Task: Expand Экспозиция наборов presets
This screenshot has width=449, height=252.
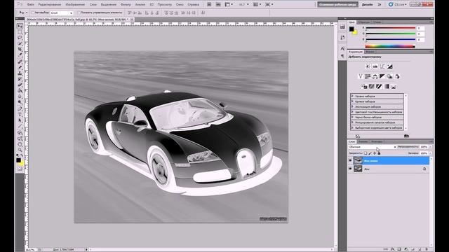Action: pyautogui.click(x=352, y=106)
